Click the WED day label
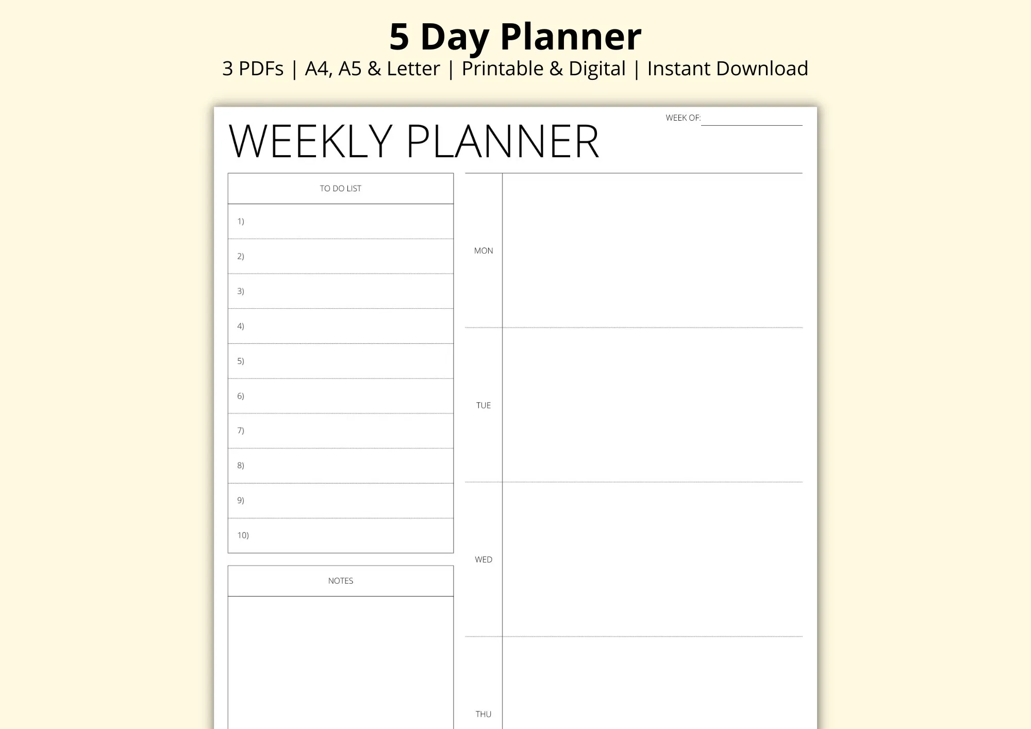This screenshot has width=1031, height=729. [x=484, y=560]
